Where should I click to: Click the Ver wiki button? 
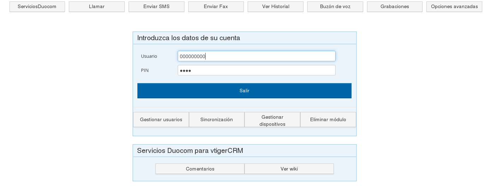(x=289, y=169)
